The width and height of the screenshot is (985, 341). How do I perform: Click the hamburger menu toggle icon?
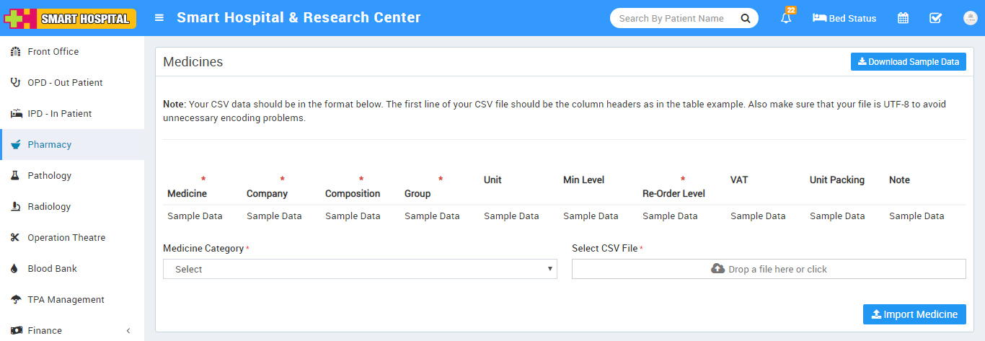(159, 18)
